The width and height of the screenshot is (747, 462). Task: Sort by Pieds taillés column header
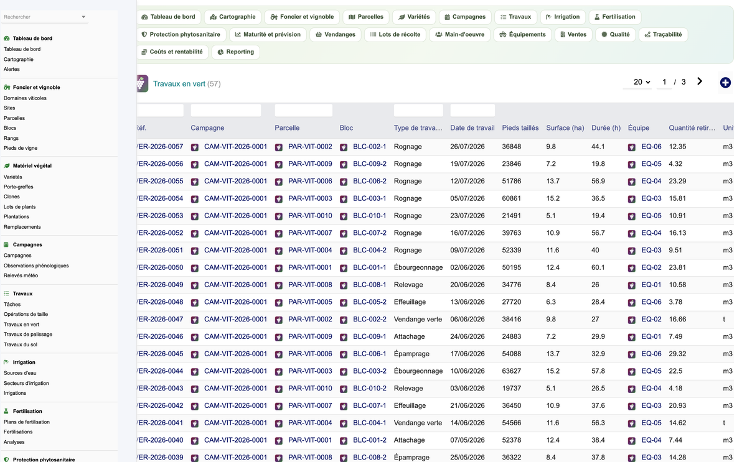[520, 128]
